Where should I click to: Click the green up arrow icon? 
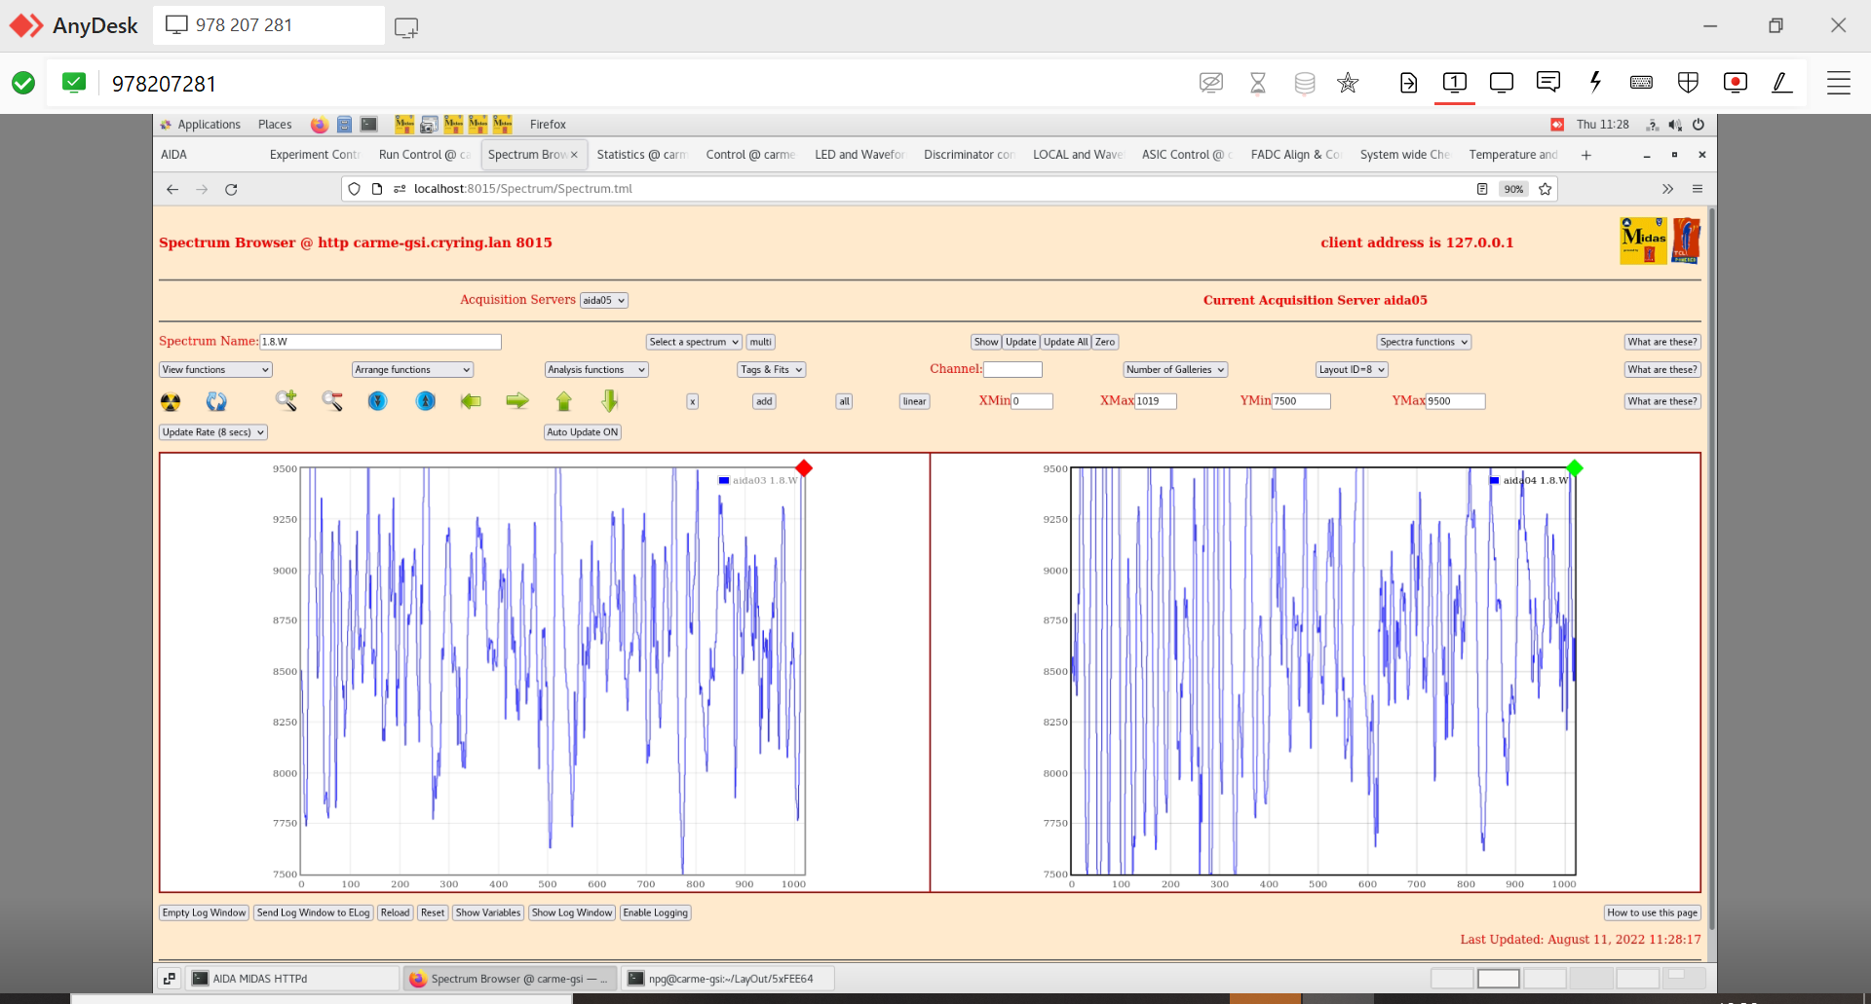point(563,401)
